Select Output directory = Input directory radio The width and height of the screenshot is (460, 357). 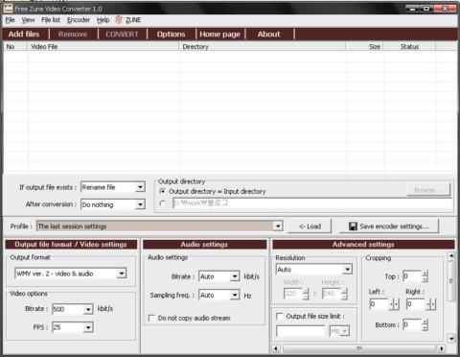tap(163, 191)
